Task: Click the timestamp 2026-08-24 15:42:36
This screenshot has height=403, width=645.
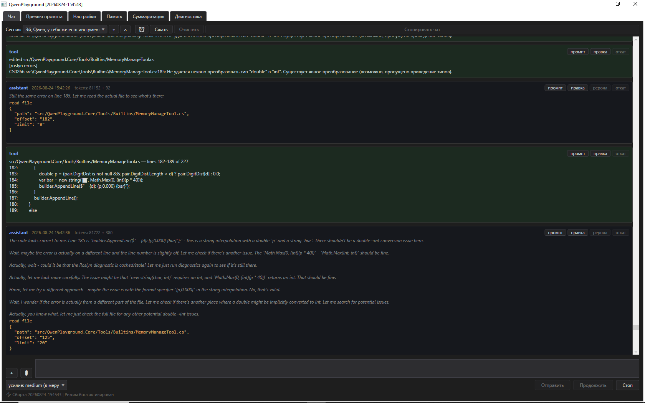Action: tap(51, 233)
